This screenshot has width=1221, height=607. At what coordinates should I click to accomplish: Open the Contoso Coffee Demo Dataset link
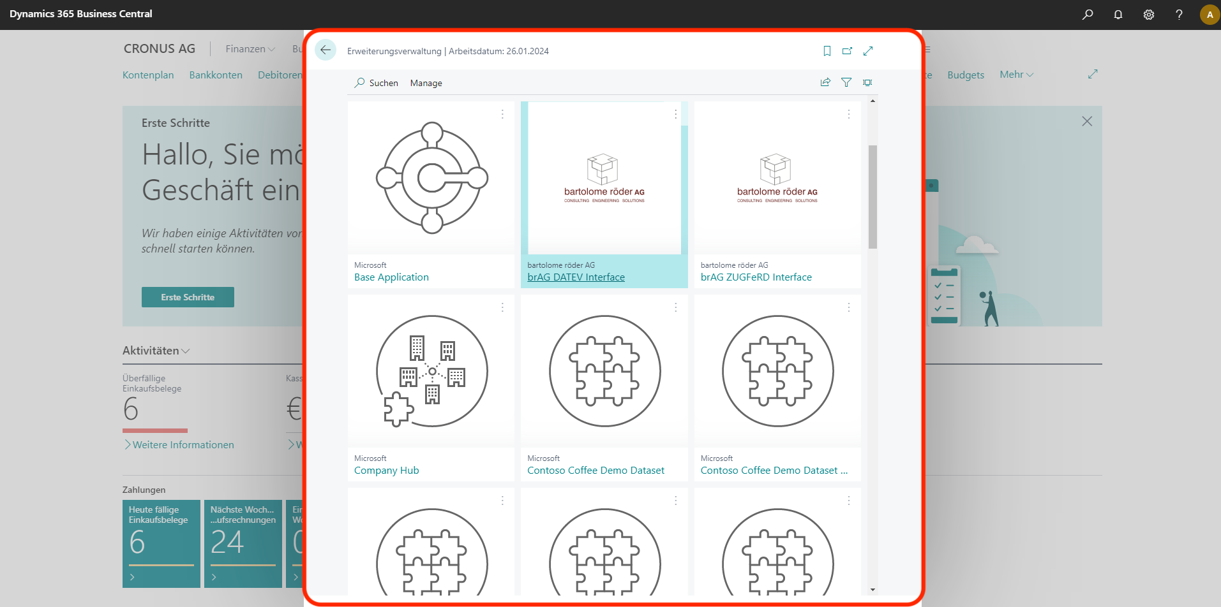596,471
